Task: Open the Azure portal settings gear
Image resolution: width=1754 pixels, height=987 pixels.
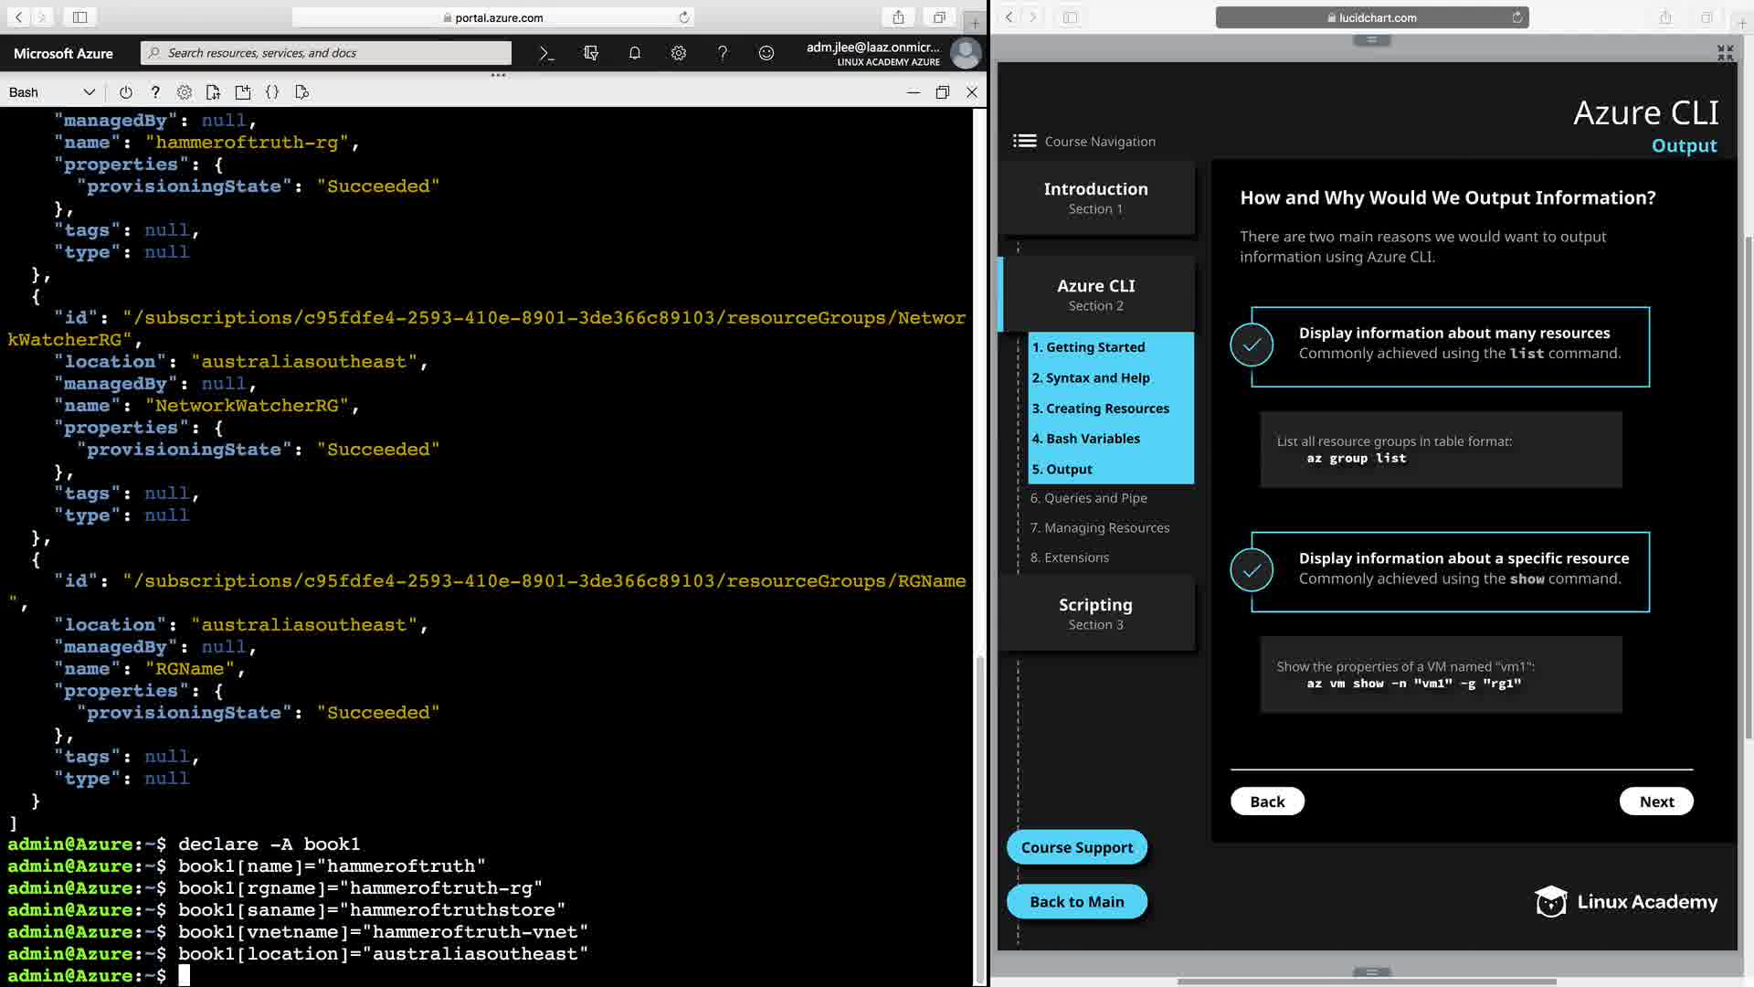Action: tap(679, 53)
